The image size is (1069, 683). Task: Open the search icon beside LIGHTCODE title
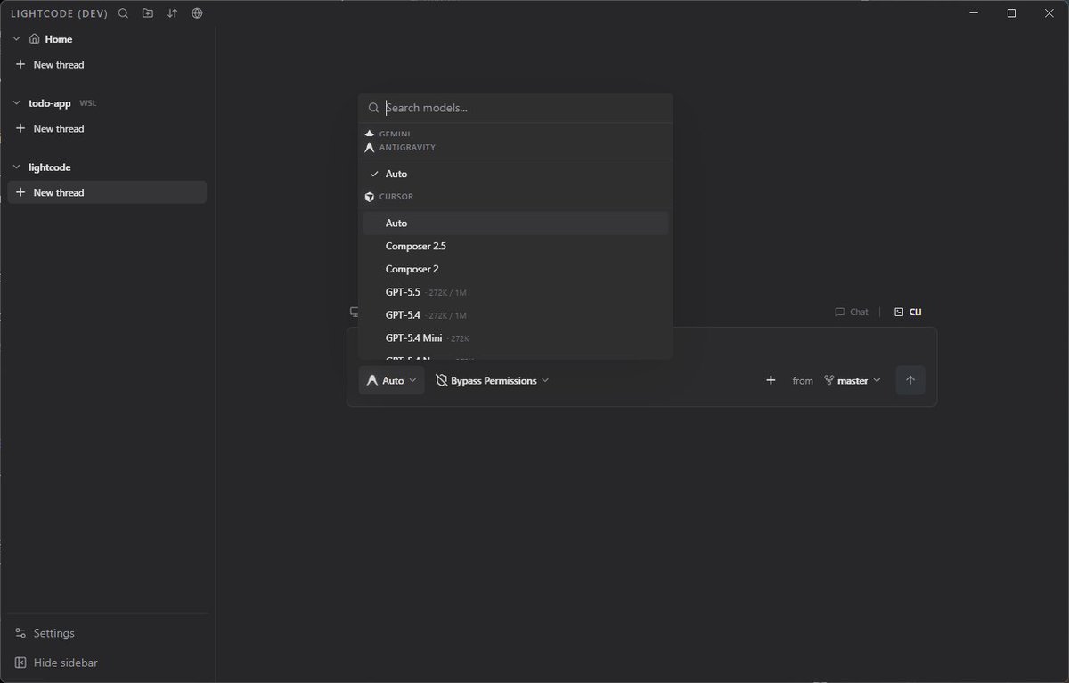coord(123,13)
